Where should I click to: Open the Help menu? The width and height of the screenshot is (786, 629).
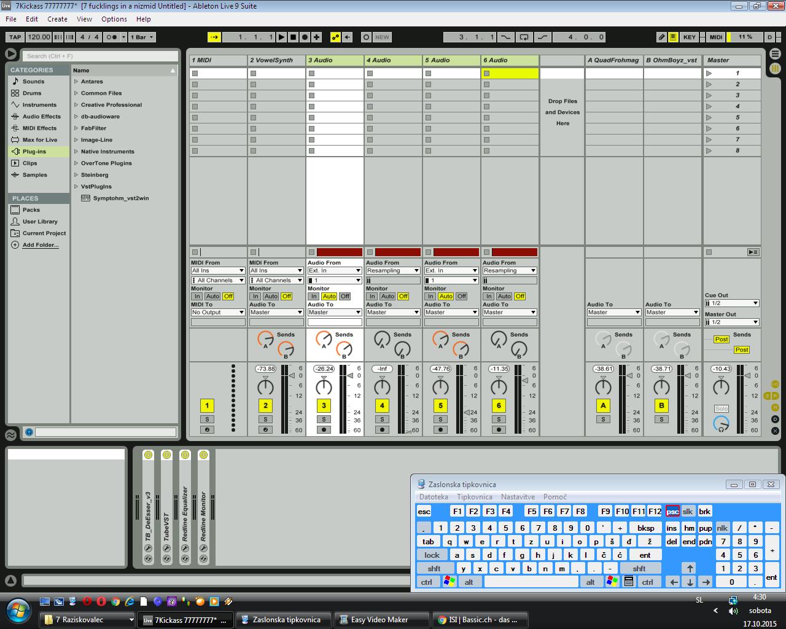coord(143,19)
